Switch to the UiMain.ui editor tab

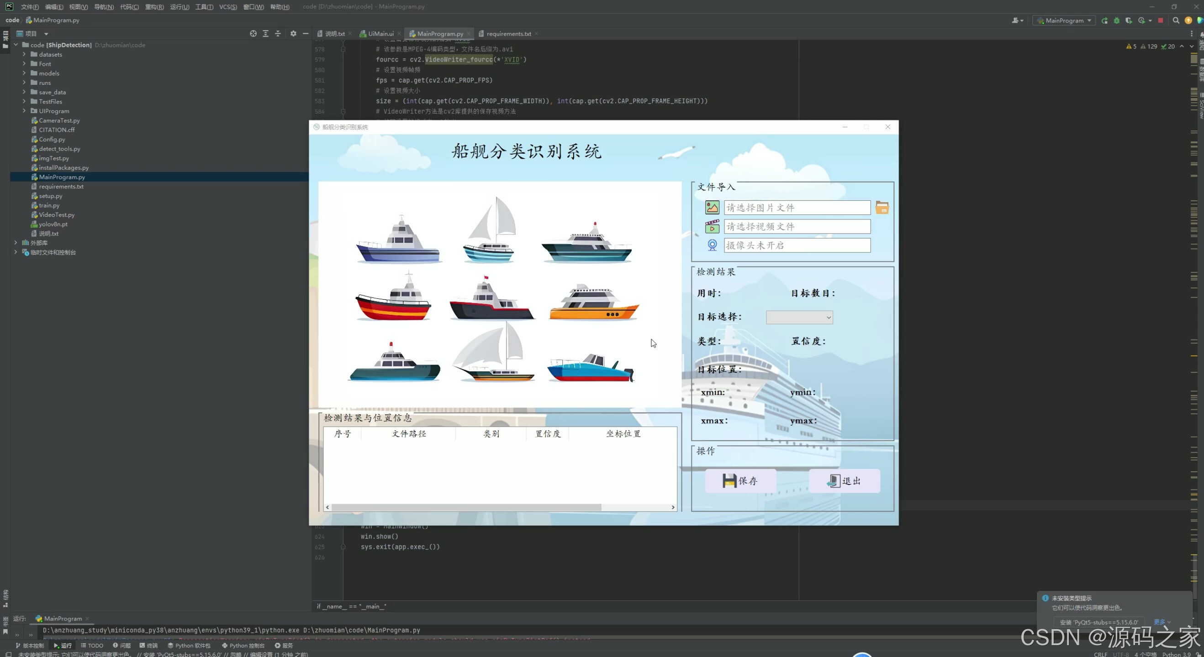pos(380,34)
